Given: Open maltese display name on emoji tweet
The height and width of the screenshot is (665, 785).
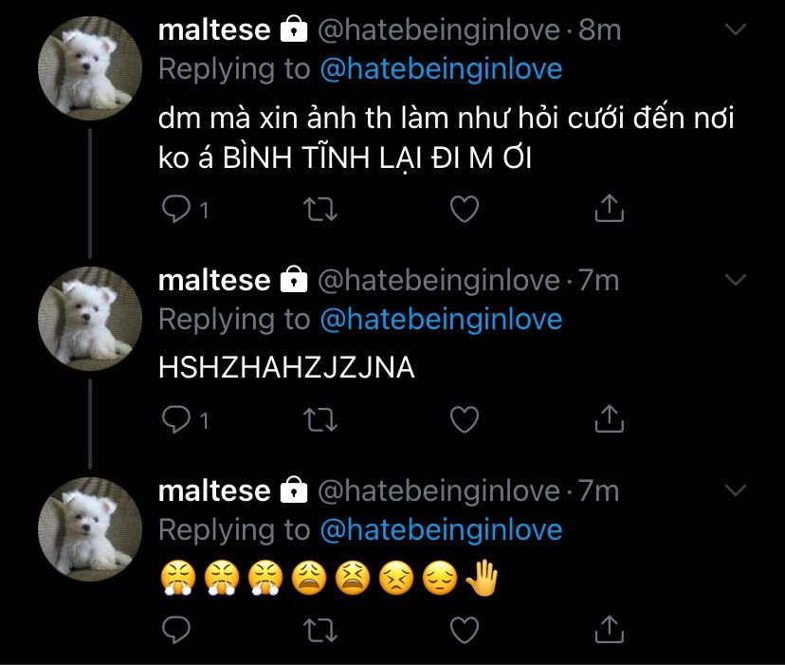Looking at the screenshot, I should [214, 490].
